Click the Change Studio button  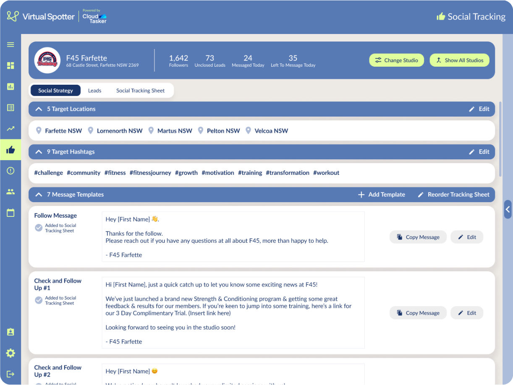click(396, 60)
